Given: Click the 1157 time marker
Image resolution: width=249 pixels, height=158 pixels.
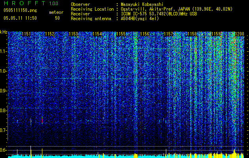Looking at the screenshot, I should pyautogui.click(x=169, y=34).
